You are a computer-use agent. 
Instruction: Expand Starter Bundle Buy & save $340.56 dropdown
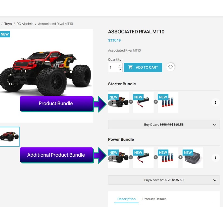click(x=164, y=125)
